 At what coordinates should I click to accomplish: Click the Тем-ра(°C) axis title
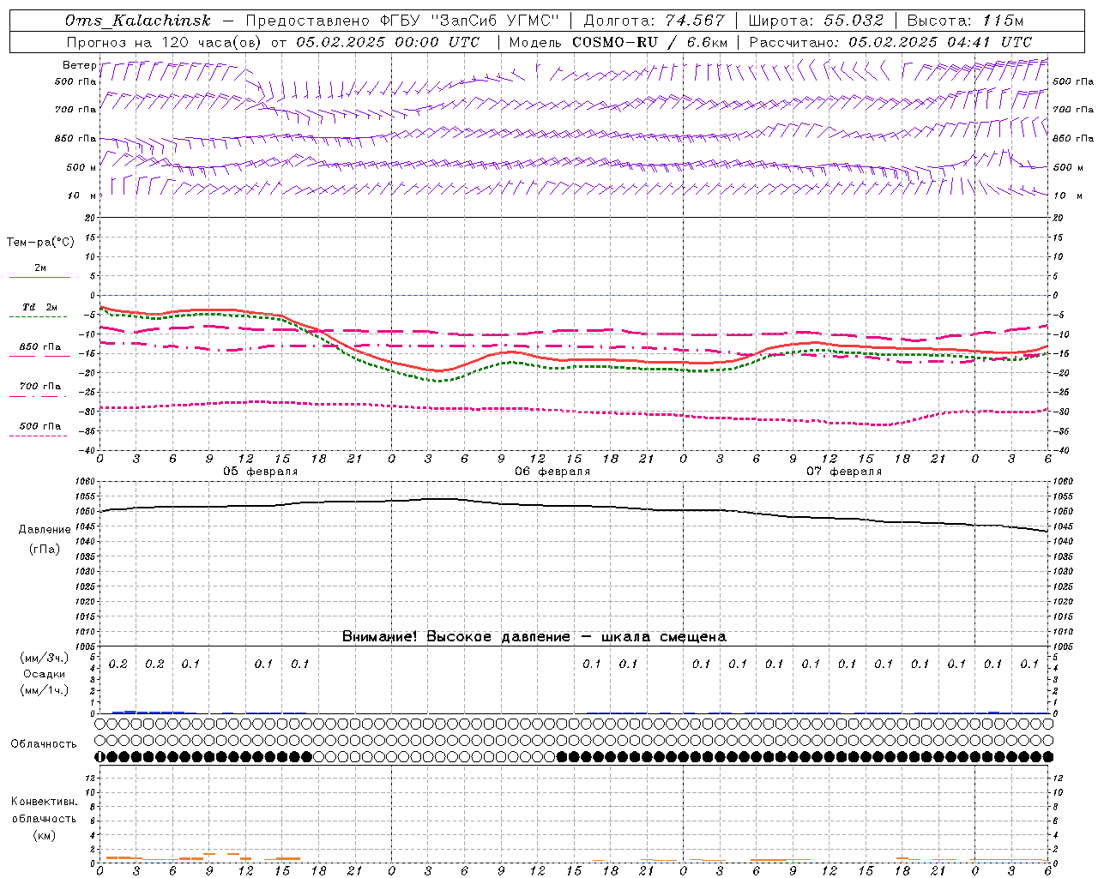tap(40, 243)
